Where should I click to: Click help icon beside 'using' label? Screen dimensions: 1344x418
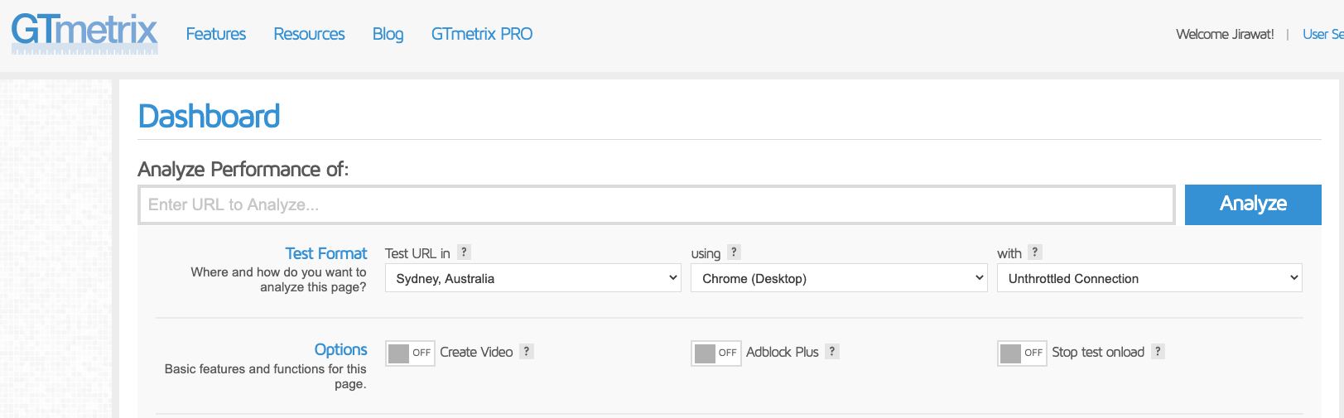pos(734,252)
